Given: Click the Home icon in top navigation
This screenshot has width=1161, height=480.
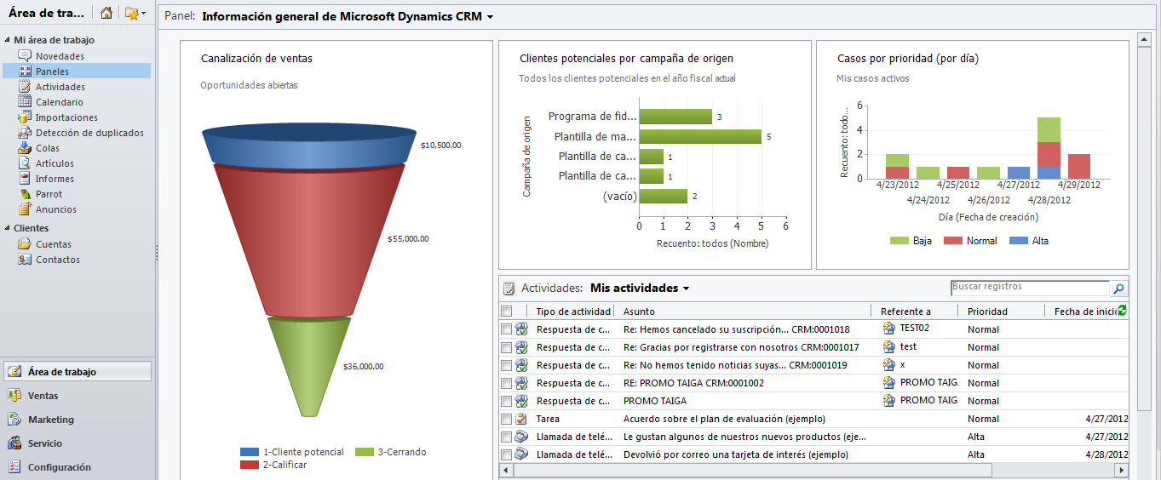Looking at the screenshot, I should click(x=106, y=14).
